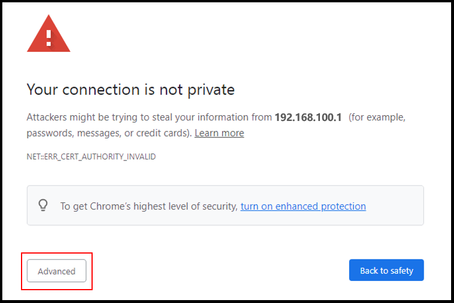Open the turn on enhanced protection link
Screen dimensions: 454x303
[x=303, y=206]
